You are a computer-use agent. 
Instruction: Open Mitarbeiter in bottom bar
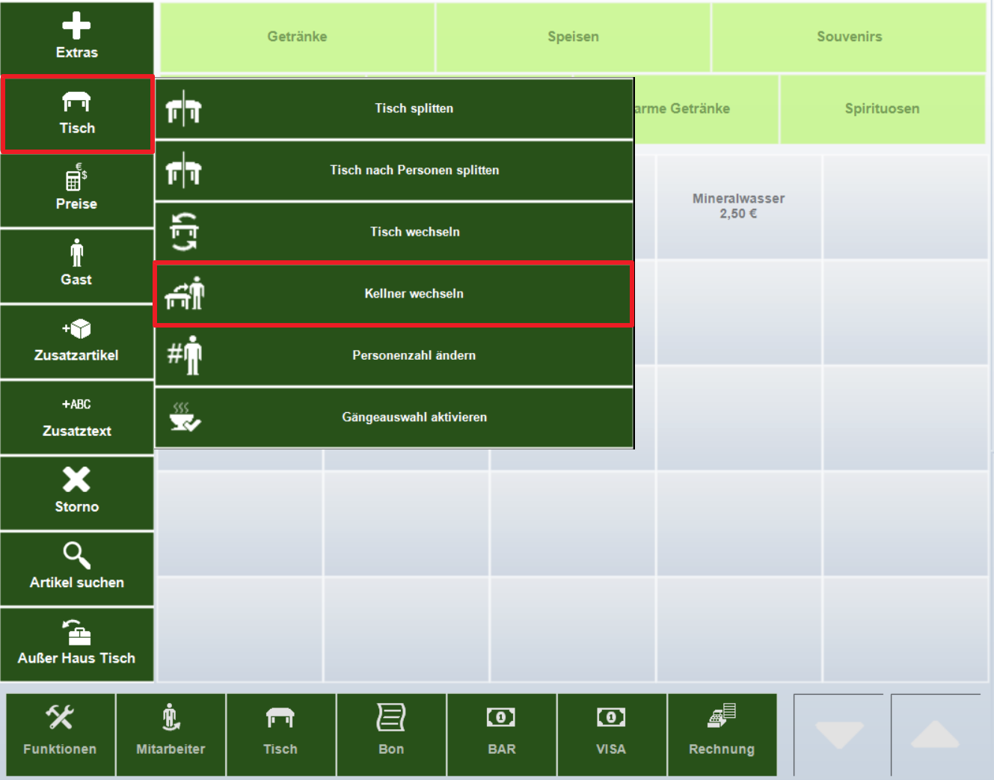point(171,734)
